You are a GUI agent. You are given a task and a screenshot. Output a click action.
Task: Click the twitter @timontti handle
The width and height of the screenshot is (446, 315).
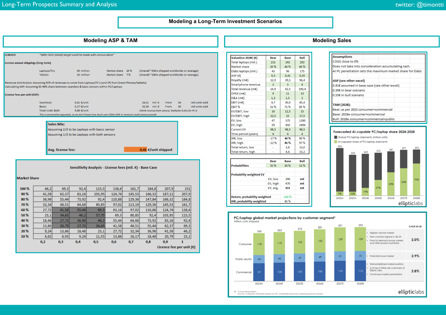(x=419, y=5)
